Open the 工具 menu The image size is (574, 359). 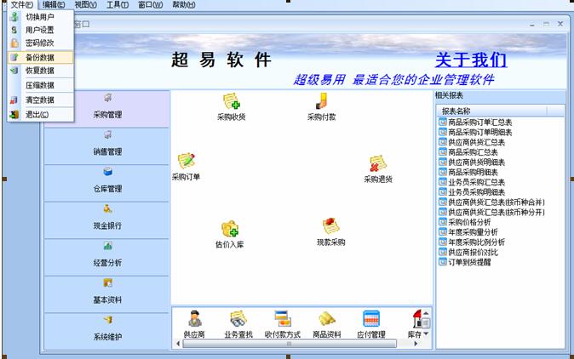click(x=118, y=5)
